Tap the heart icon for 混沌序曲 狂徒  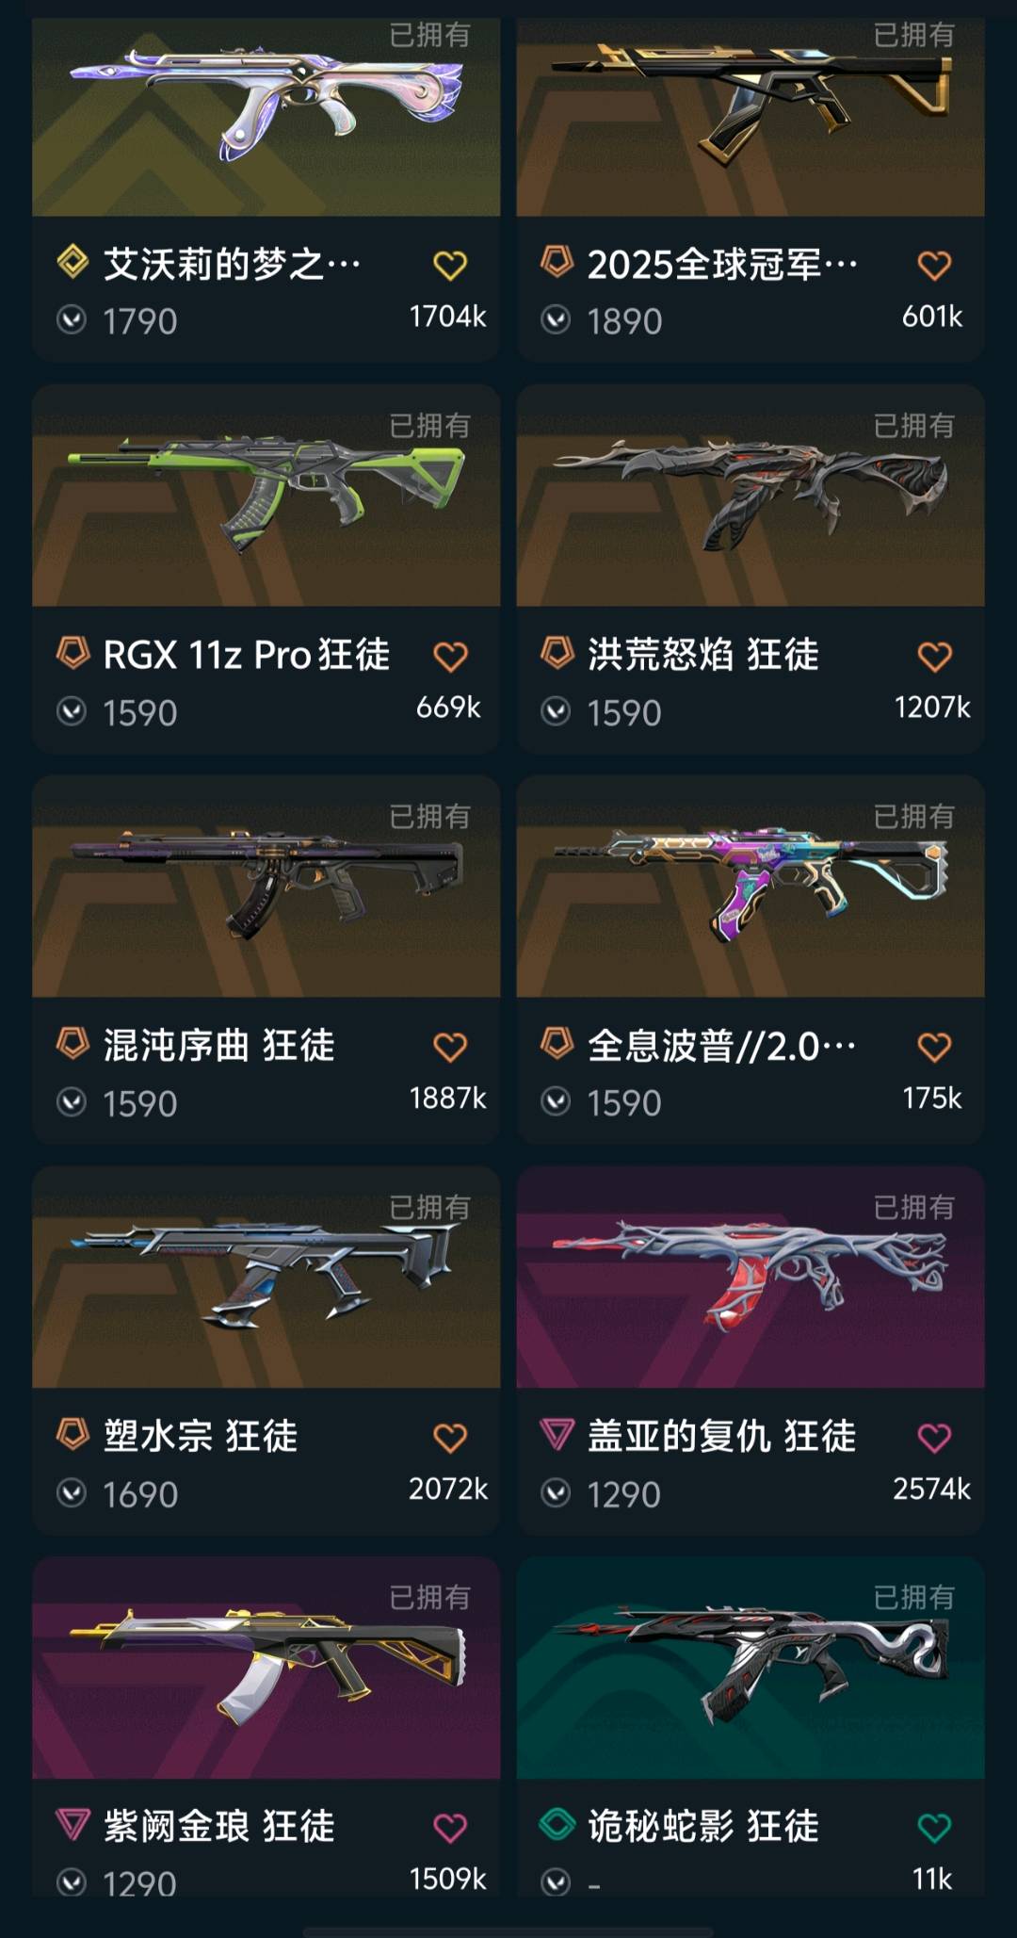coord(450,1048)
